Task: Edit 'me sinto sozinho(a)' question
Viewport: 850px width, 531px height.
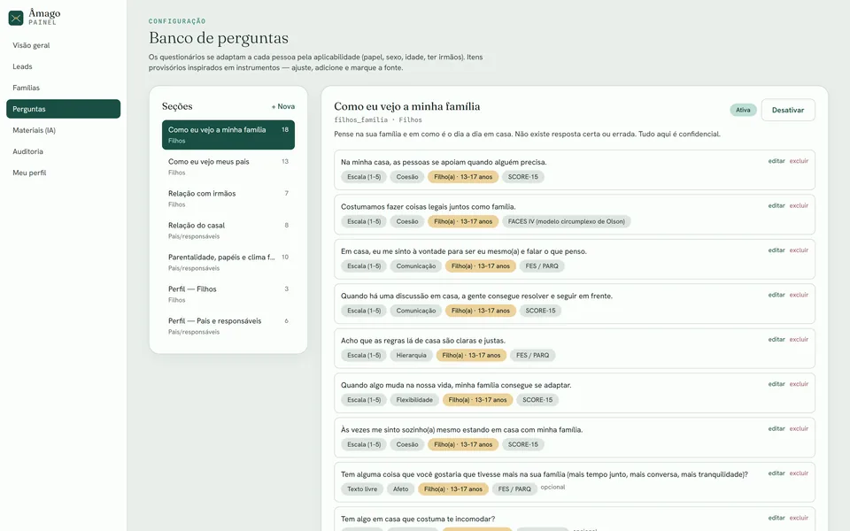Action: pos(777,428)
